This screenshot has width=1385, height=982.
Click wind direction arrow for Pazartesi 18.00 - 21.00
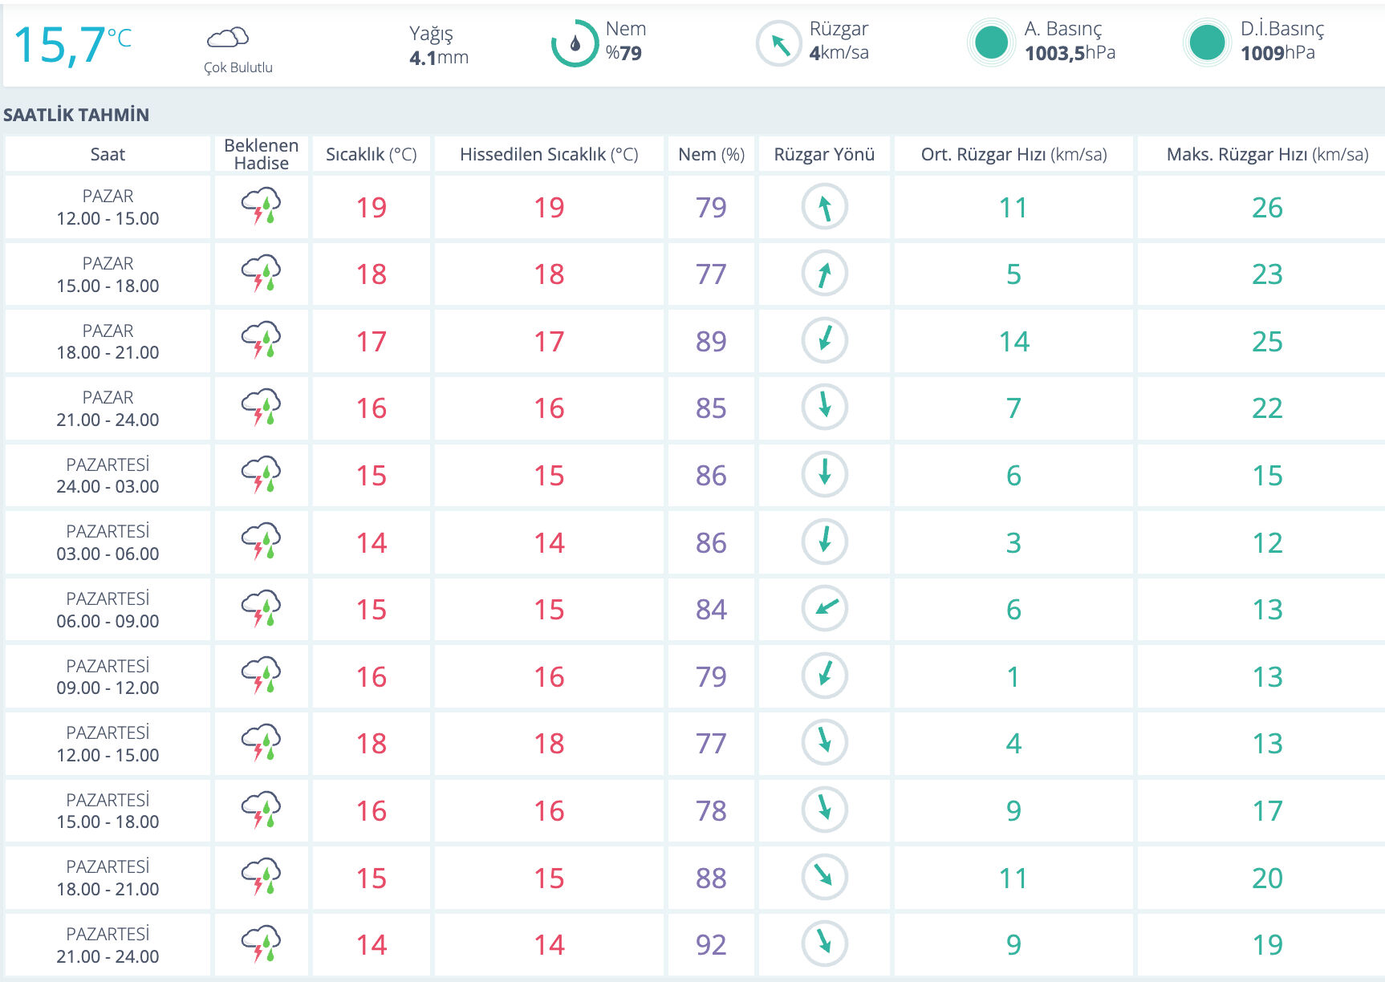coord(825,876)
